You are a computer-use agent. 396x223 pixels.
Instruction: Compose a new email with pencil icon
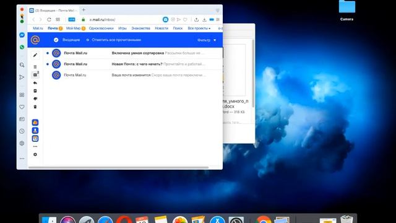click(x=35, y=55)
